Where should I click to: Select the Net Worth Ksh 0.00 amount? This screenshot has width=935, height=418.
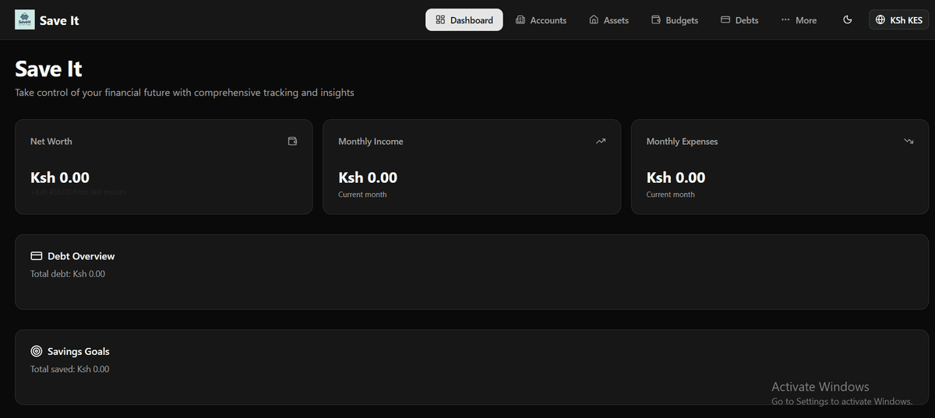pos(60,177)
